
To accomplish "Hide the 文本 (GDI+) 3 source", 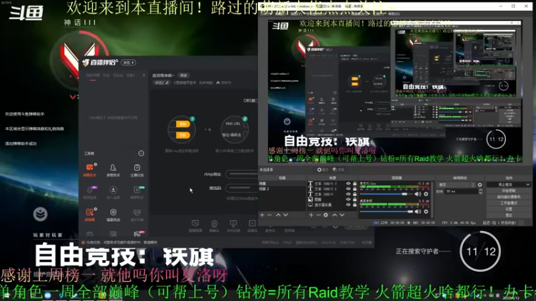I will pos(348,183).
